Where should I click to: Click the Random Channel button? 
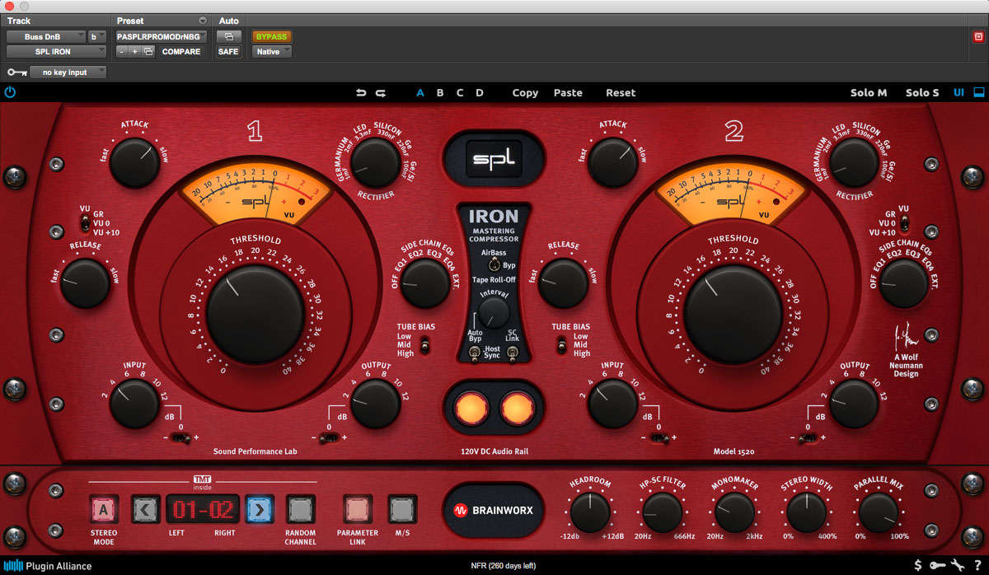click(300, 510)
